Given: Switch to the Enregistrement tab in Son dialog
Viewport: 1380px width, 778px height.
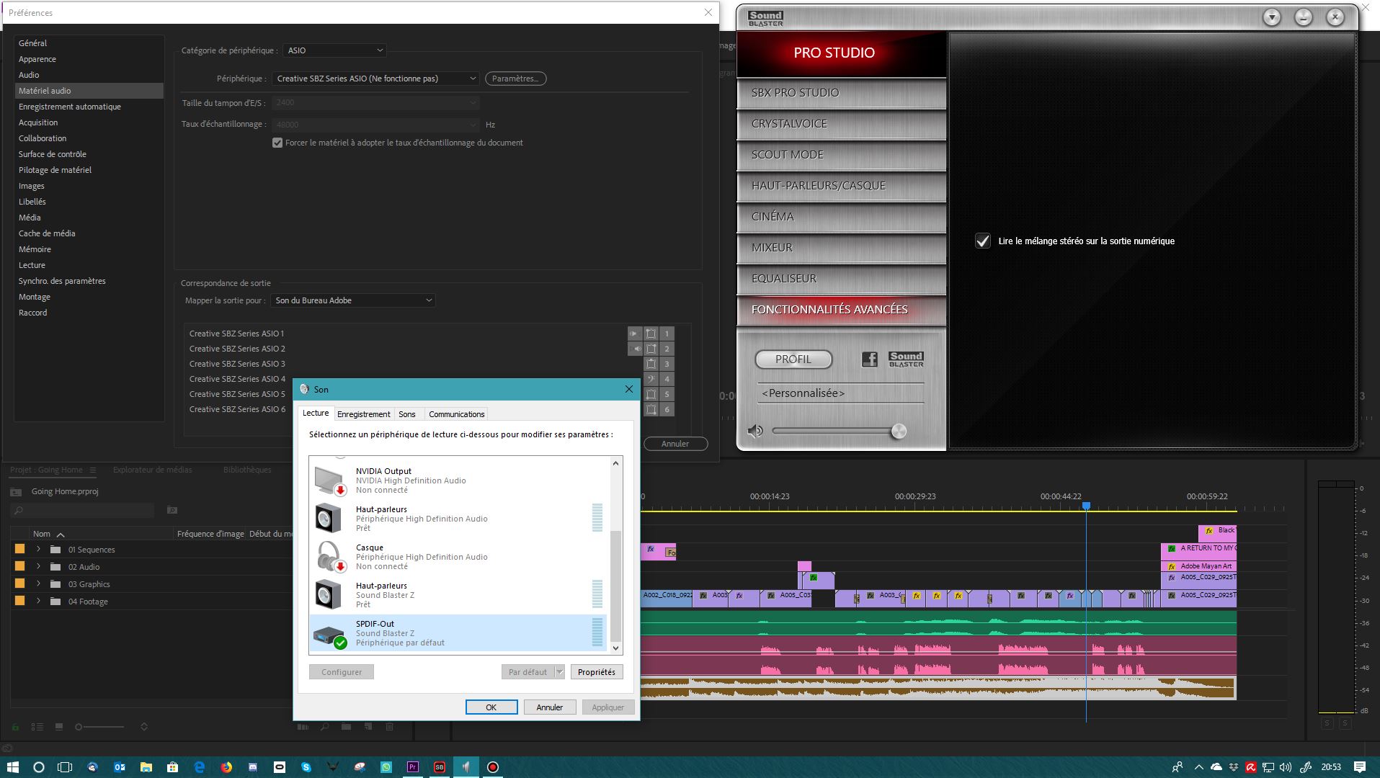Looking at the screenshot, I should point(364,414).
